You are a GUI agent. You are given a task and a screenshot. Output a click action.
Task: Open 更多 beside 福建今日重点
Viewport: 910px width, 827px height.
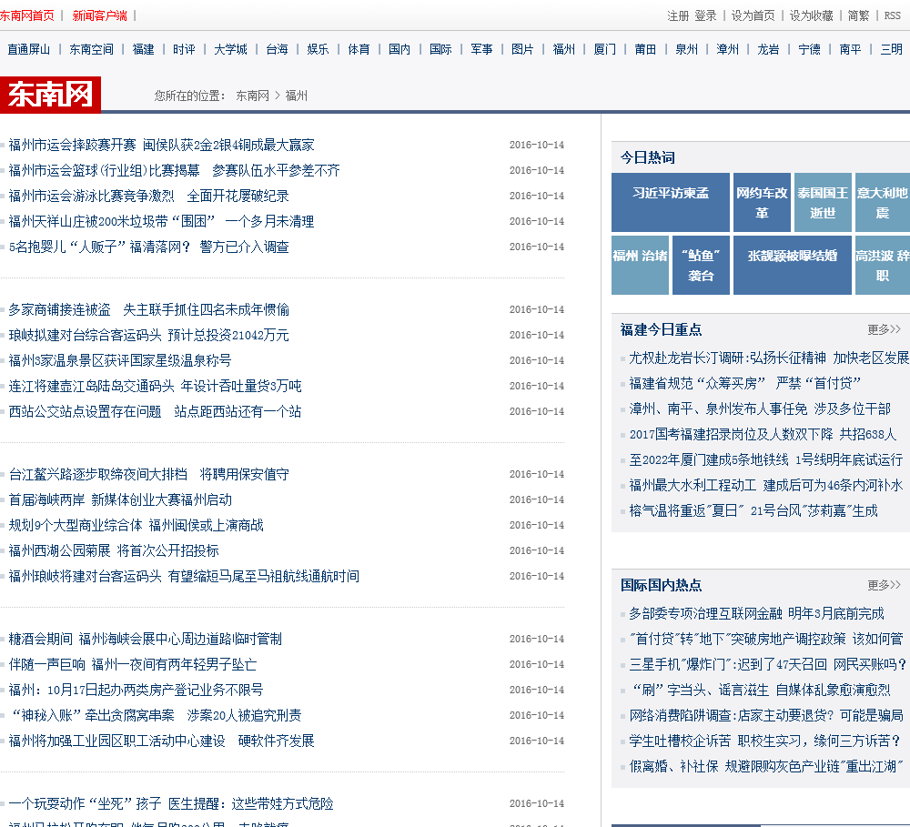point(884,329)
